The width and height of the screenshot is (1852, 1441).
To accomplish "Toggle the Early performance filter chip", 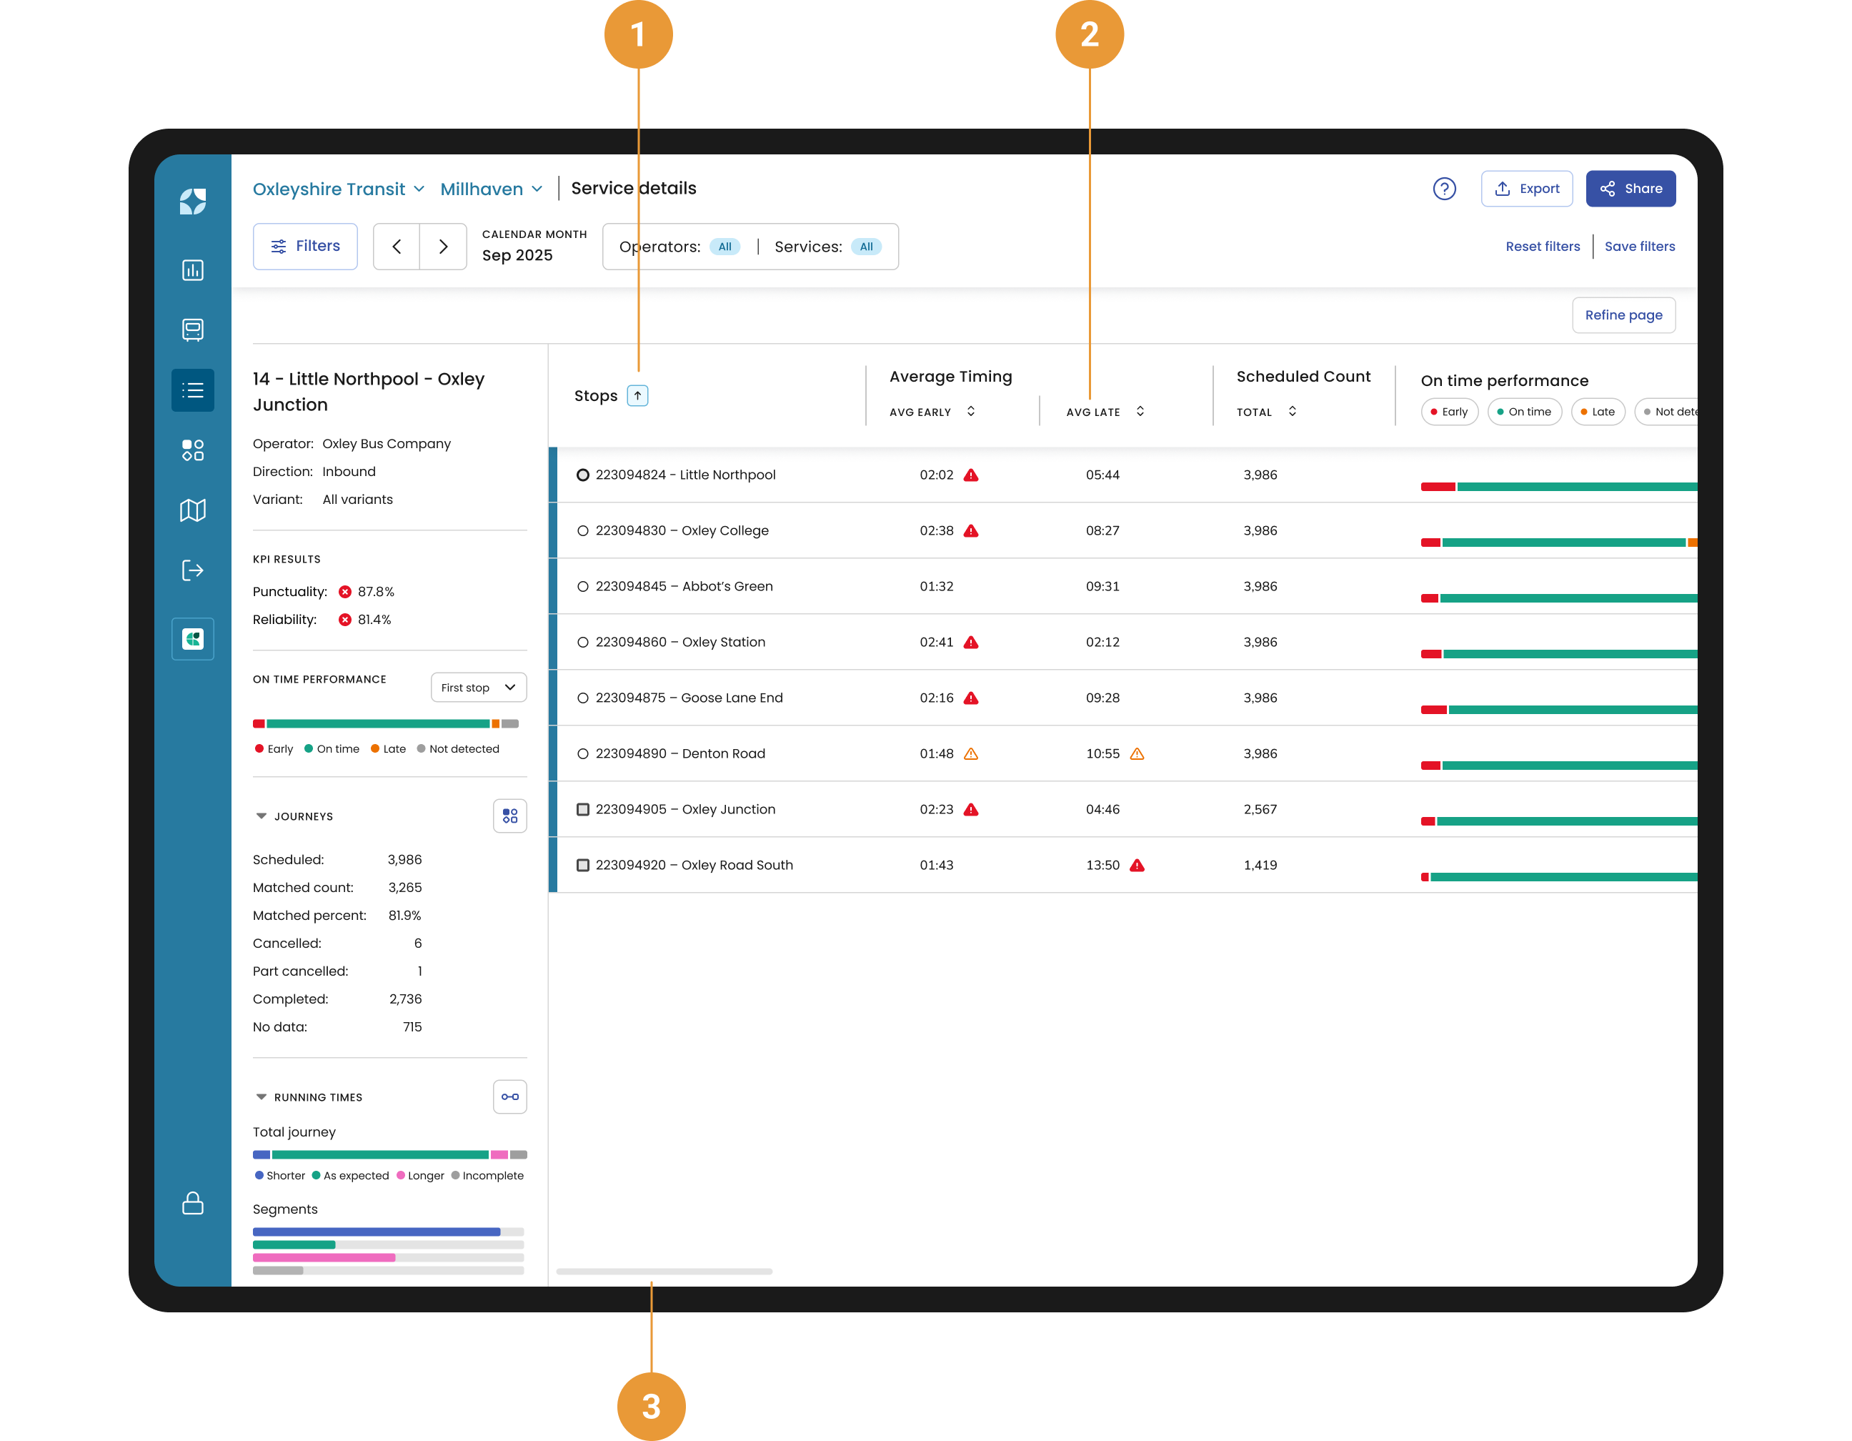I will coord(1449,412).
